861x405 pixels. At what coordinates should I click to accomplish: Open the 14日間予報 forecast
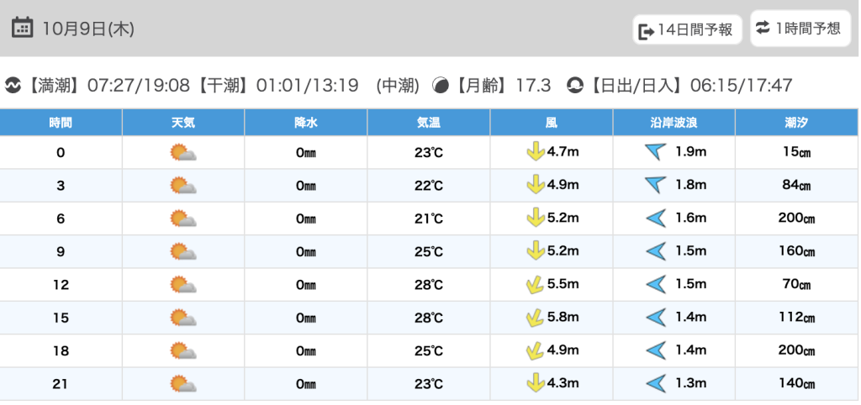[x=687, y=31]
